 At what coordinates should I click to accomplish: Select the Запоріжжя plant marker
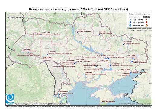click(111, 66)
